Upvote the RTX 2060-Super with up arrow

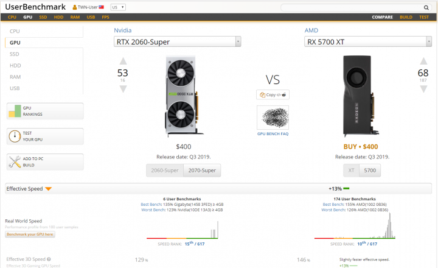[x=123, y=61]
